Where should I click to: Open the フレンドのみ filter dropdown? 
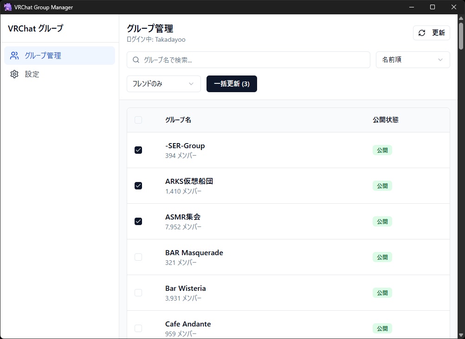pyautogui.click(x=163, y=84)
